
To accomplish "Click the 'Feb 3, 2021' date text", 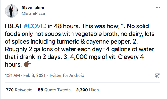I will coord(34,75).
